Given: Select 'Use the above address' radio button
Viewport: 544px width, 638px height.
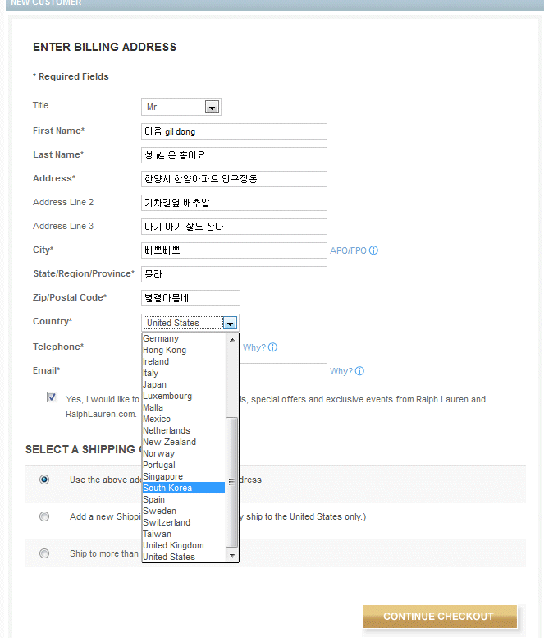Looking at the screenshot, I should coord(44,480).
